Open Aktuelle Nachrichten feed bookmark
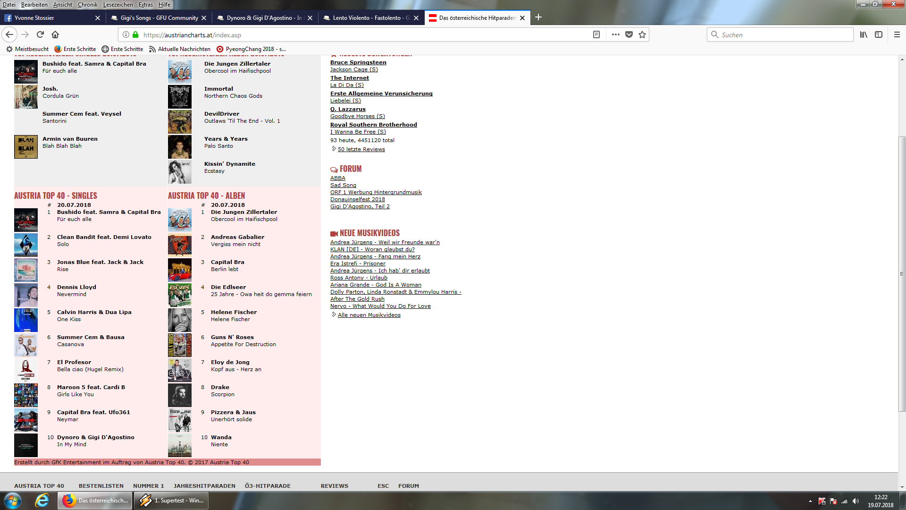Image resolution: width=906 pixels, height=510 pixels. tap(179, 49)
